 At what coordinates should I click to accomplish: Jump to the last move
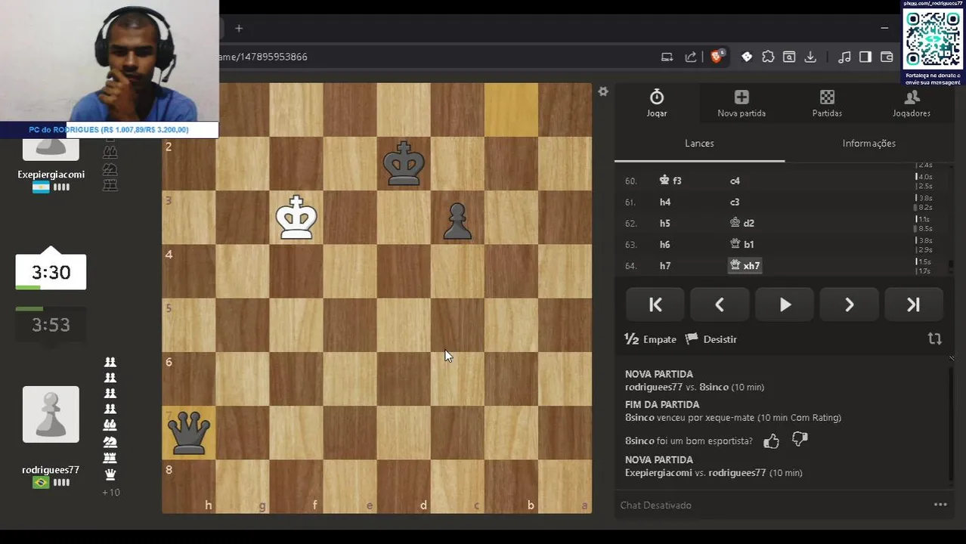913,305
